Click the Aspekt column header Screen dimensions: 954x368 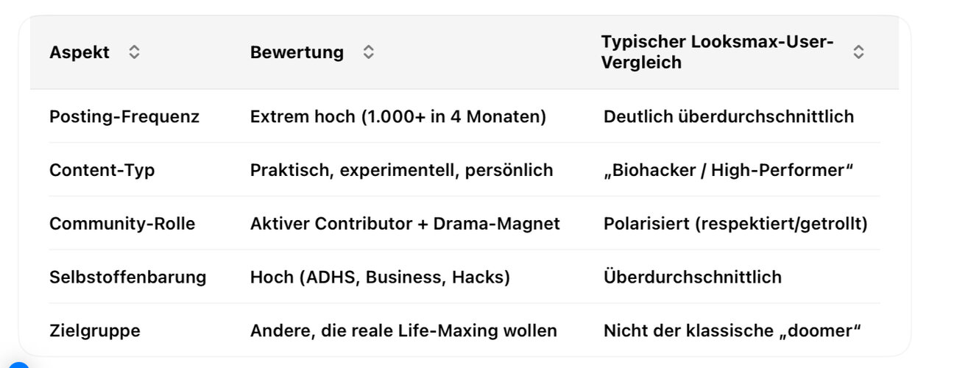(x=79, y=52)
